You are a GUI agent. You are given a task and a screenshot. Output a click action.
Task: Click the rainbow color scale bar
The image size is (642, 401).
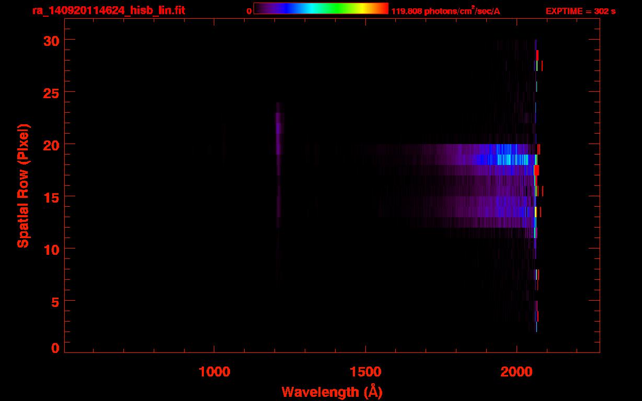(x=321, y=8)
